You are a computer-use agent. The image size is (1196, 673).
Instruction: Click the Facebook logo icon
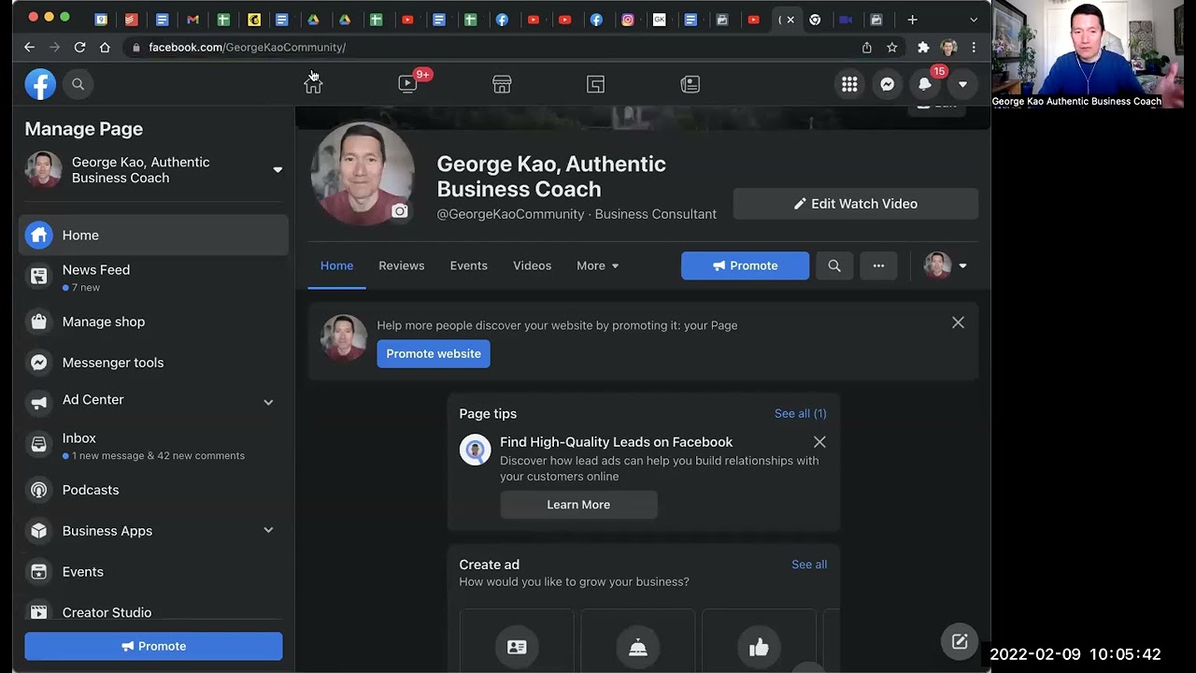click(x=40, y=84)
